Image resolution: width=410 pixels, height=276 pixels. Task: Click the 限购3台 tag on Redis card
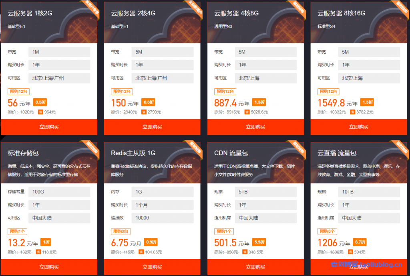click(x=121, y=231)
